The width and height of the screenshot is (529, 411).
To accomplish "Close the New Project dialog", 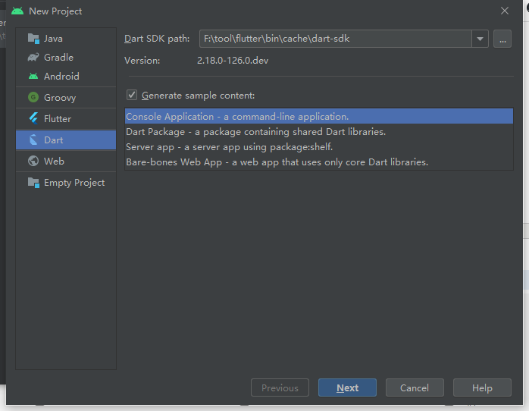I will pyautogui.click(x=505, y=11).
